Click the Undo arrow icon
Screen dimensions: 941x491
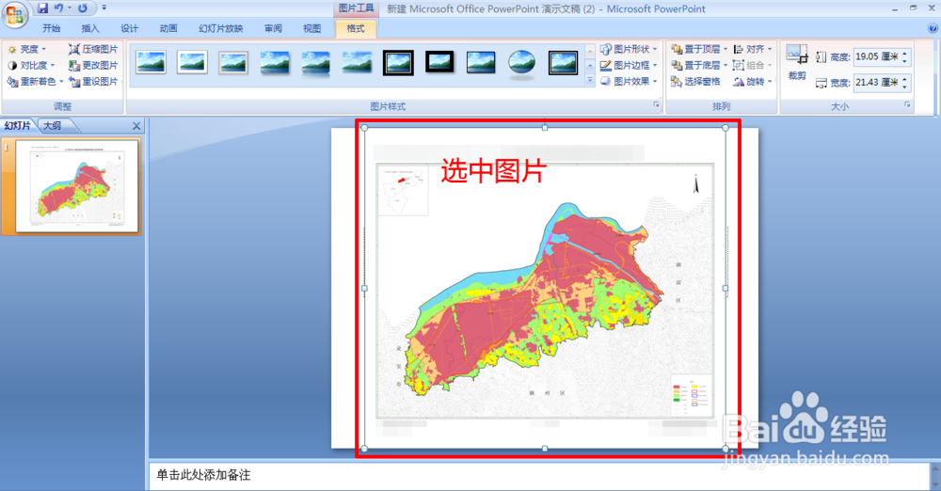coord(58,8)
